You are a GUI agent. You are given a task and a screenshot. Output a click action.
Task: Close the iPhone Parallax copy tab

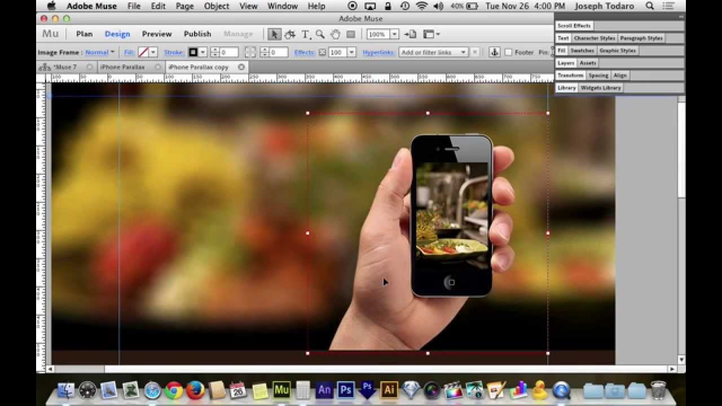pos(241,67)
